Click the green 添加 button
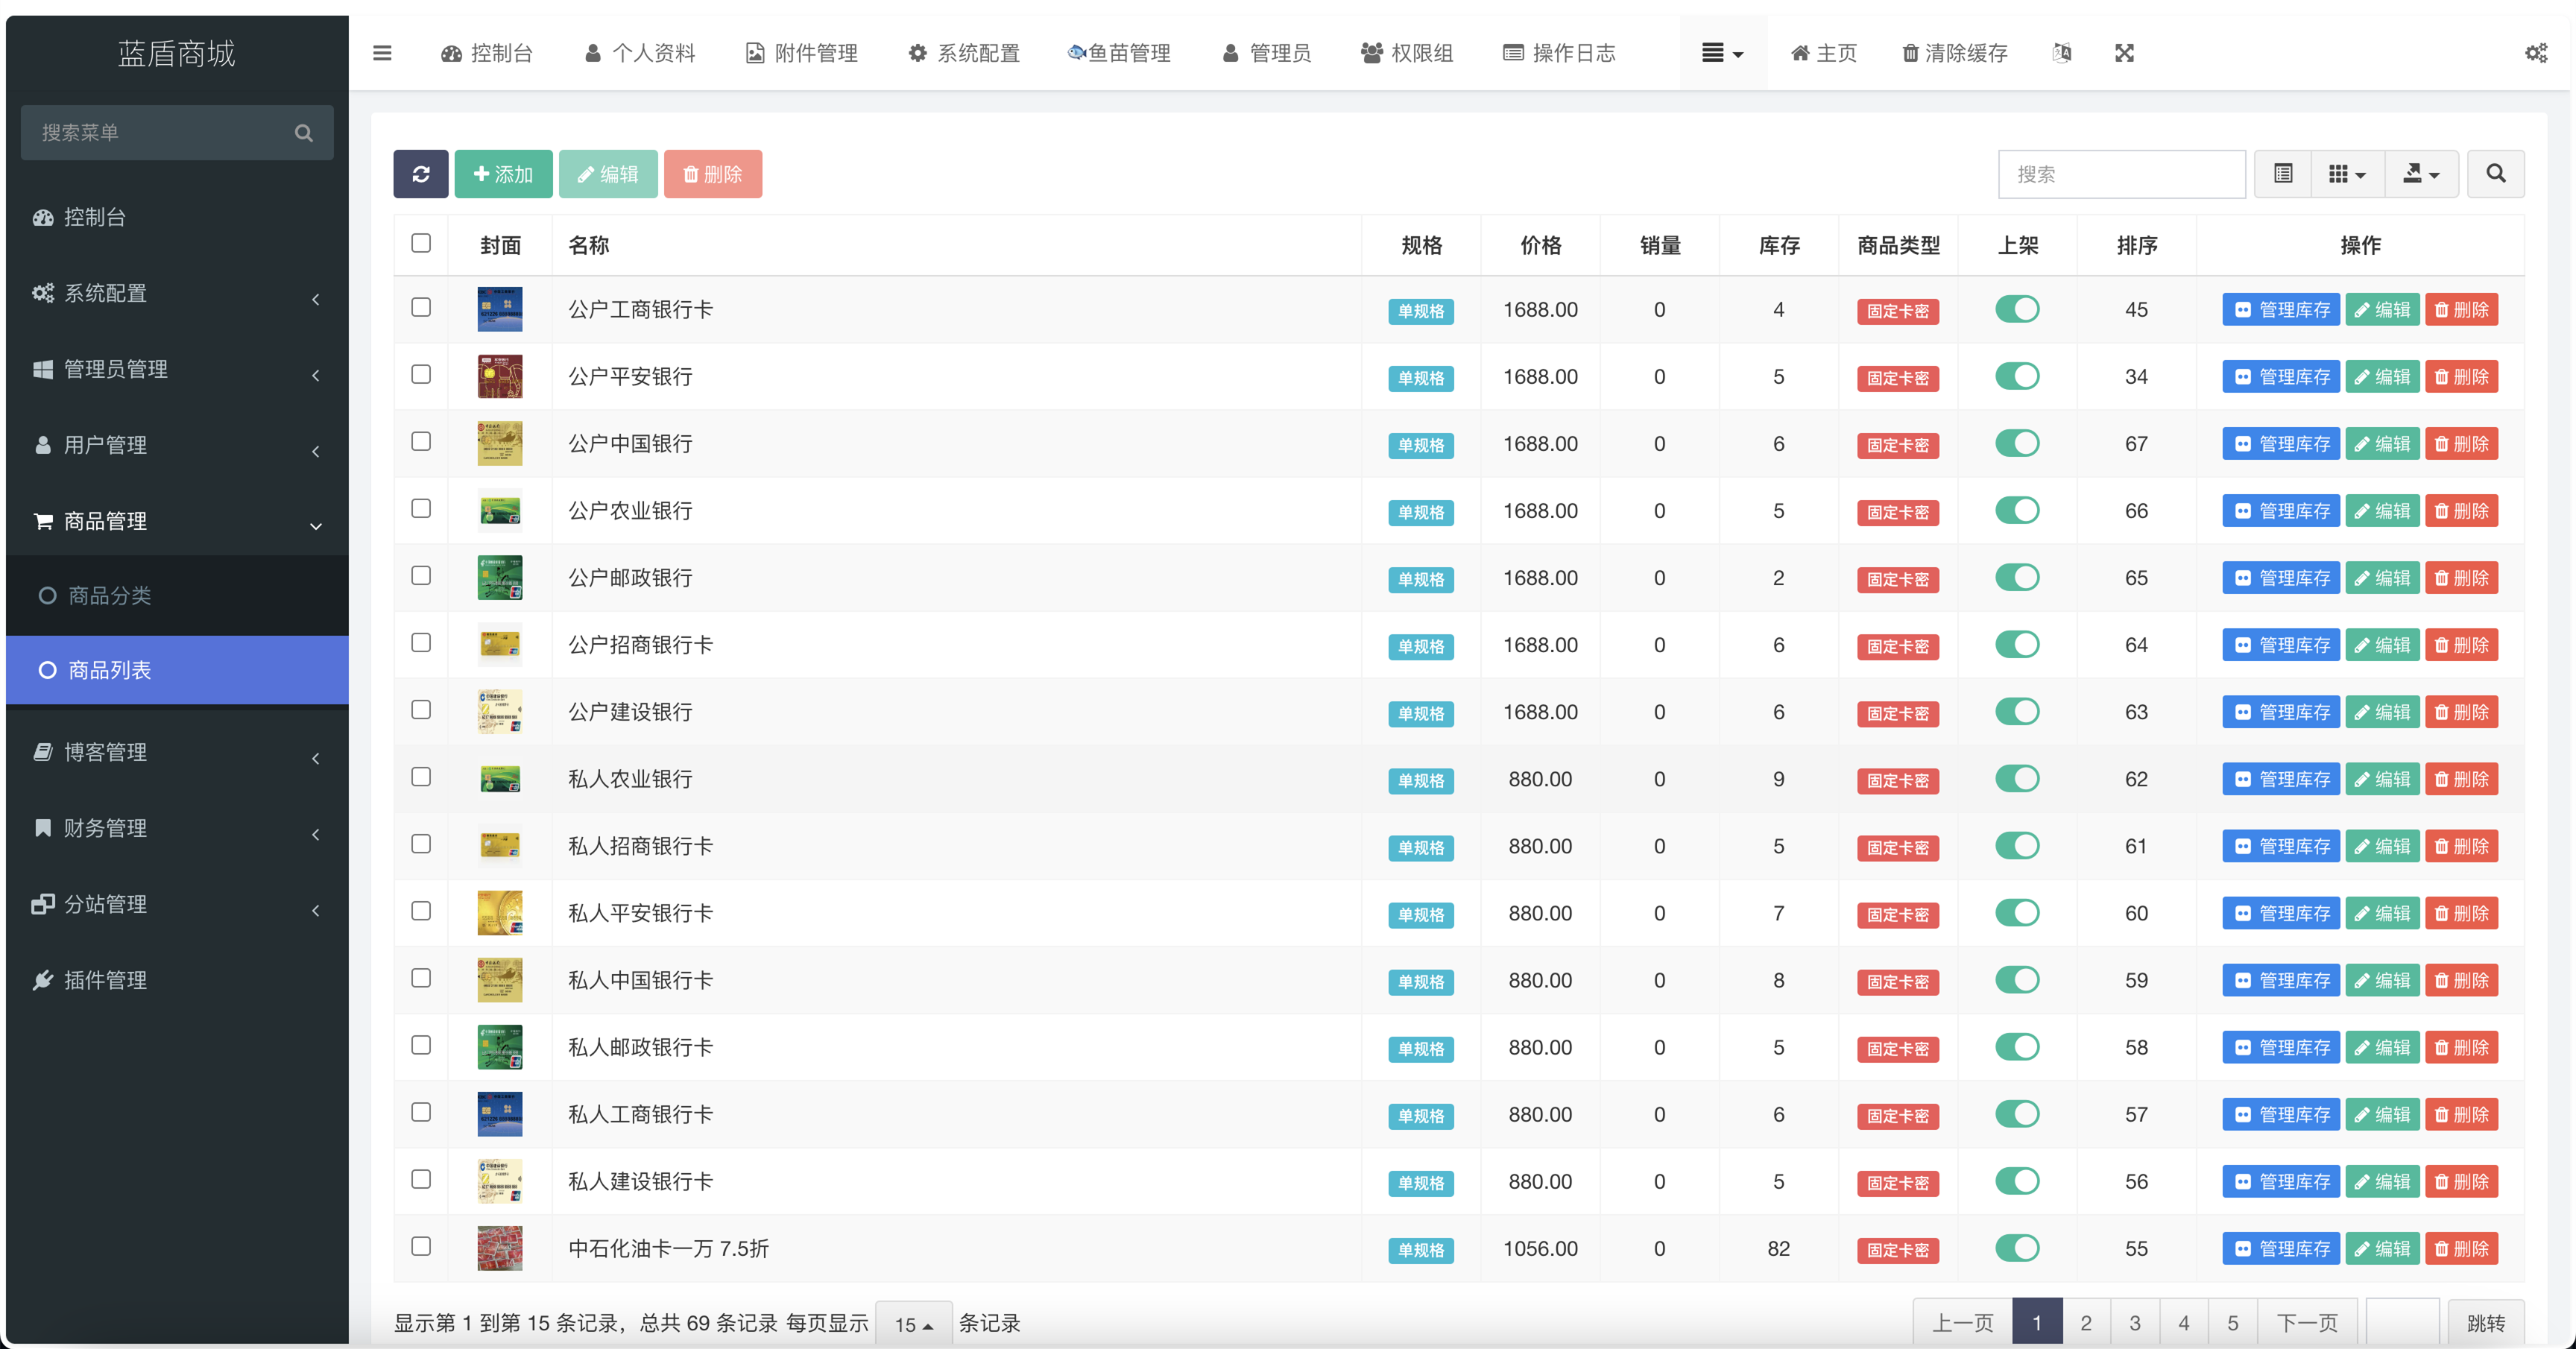This screenshot has height=1349, width=2576. point(503,174)
